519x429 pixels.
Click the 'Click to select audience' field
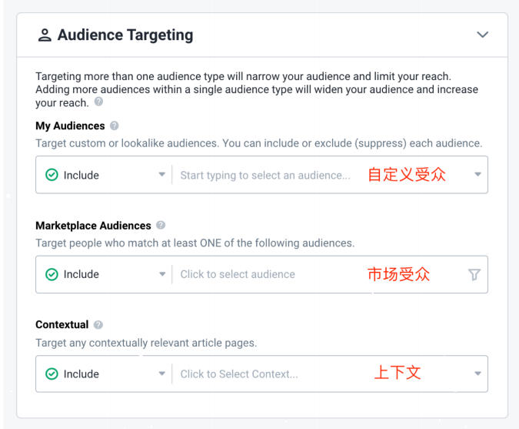238,275
